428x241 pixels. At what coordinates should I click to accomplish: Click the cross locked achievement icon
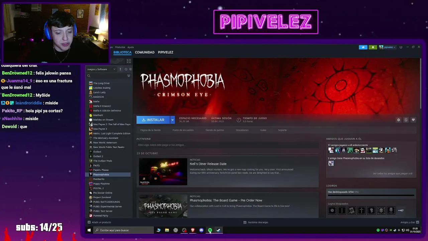361,210
